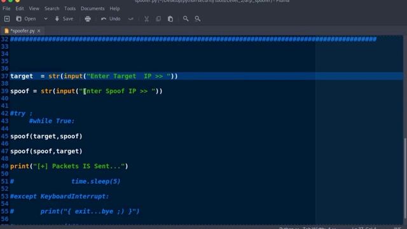
Task: Click the '#while True:' comment line
Action: (52, 121)
